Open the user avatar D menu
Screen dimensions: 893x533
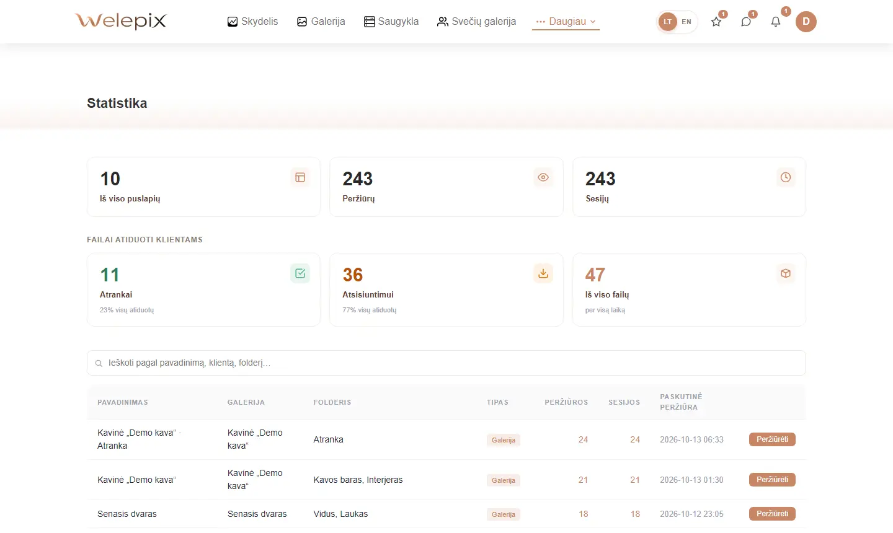(x=806, y=22)
